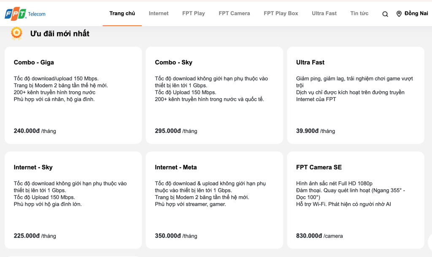Click the 830.000đ /camera price
The height and width of the screenshot is (257, 432).
click(x=320, y=236)
